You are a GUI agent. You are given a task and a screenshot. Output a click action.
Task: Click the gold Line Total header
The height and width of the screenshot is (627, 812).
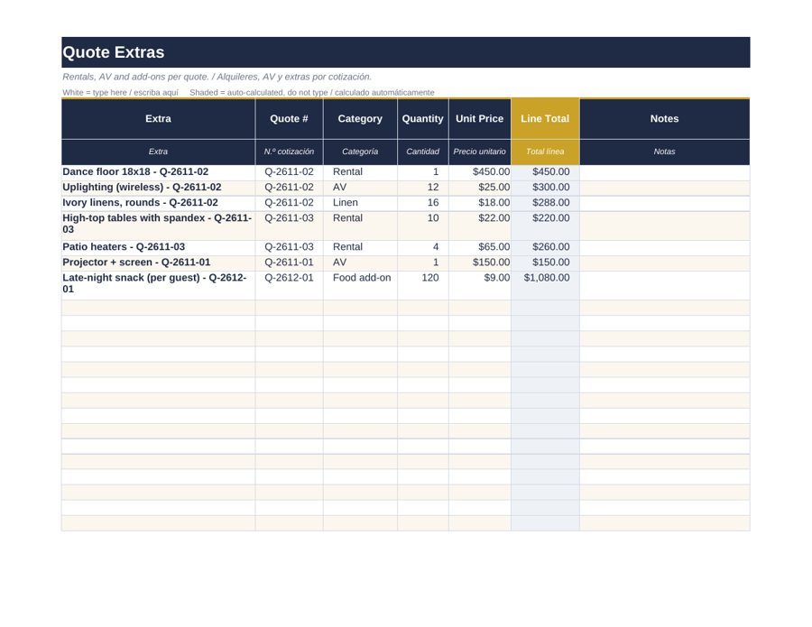coord(545,118)
